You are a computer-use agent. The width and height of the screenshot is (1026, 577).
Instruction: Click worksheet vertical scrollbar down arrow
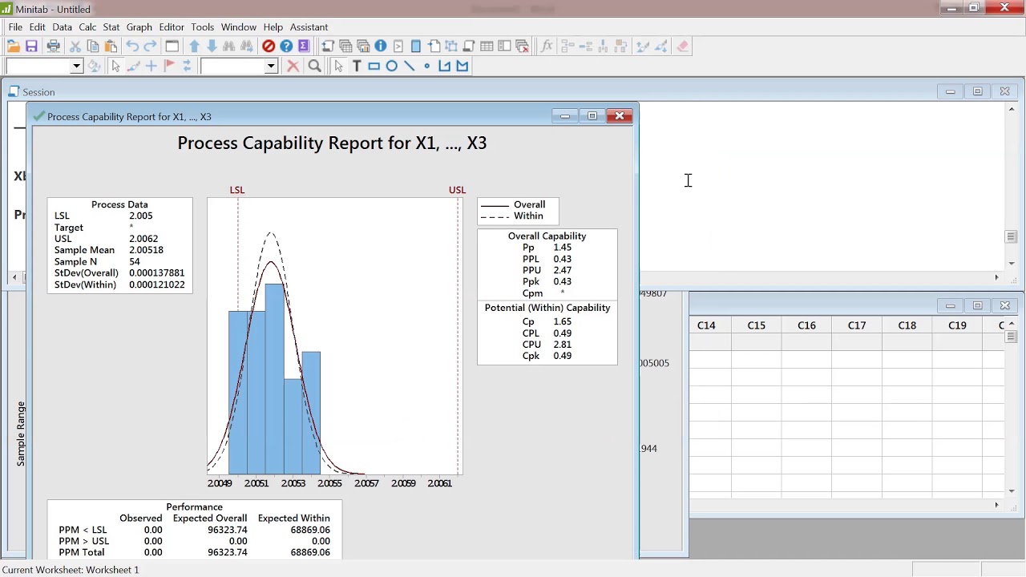tap(1012, 490)
